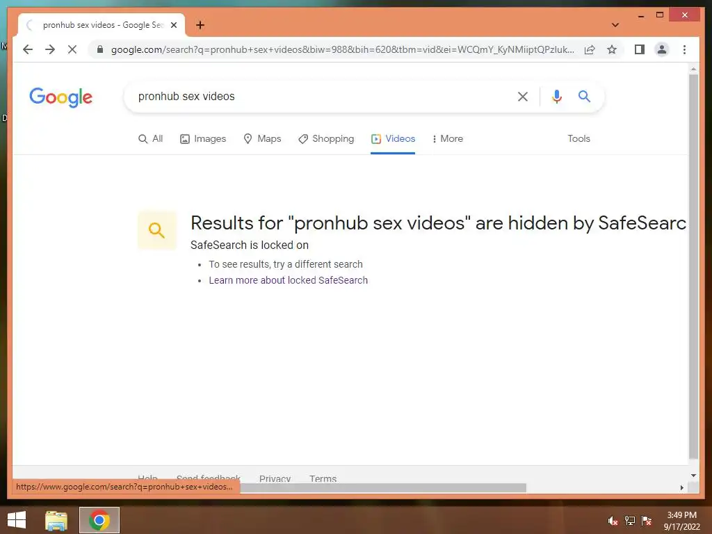The height and width of the screenshot is (534, 712).
Task: Click the address bar URL
Action: [342, 49]
